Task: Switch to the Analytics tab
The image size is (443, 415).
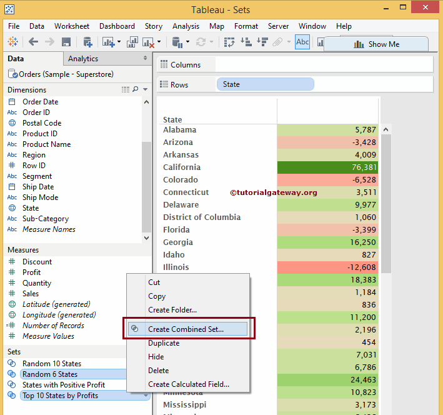Action: coord(83,59)
